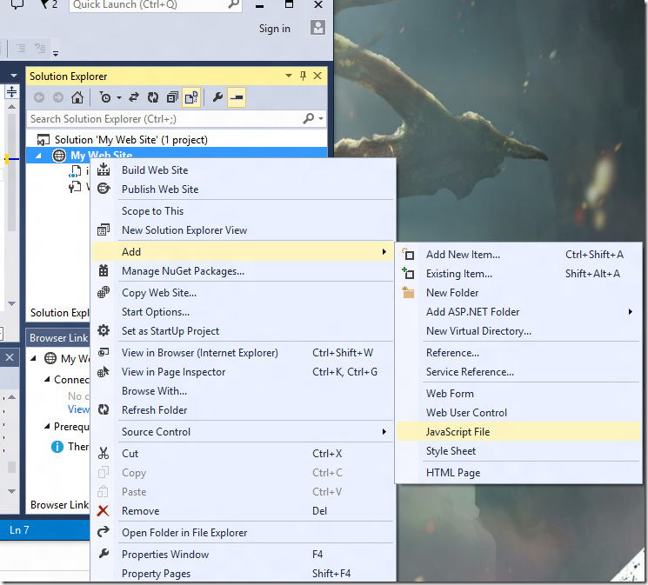Choose HTML Page
This screenshot has height=585, width=648.
(x=518, y=473)
